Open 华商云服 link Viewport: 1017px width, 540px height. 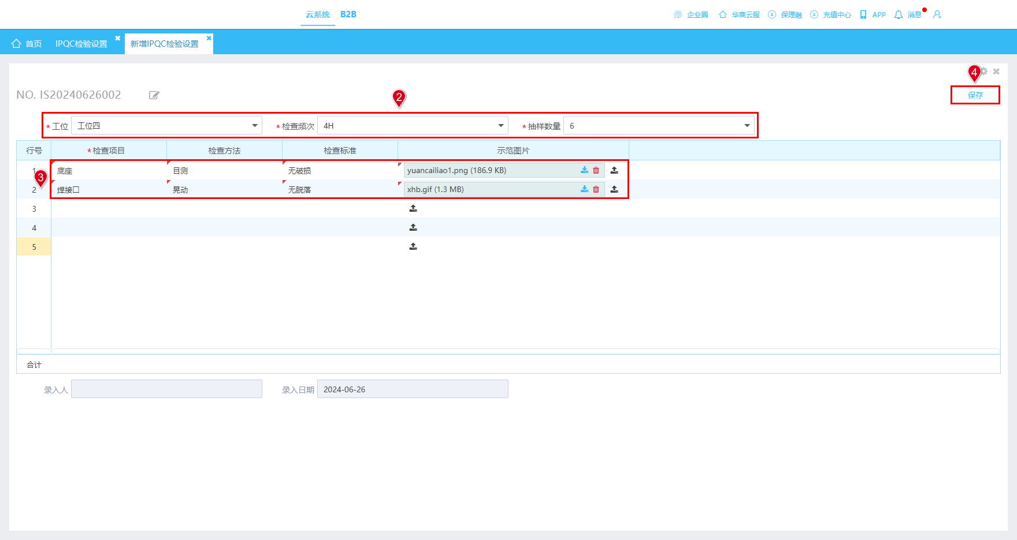(x=739, y=14)
